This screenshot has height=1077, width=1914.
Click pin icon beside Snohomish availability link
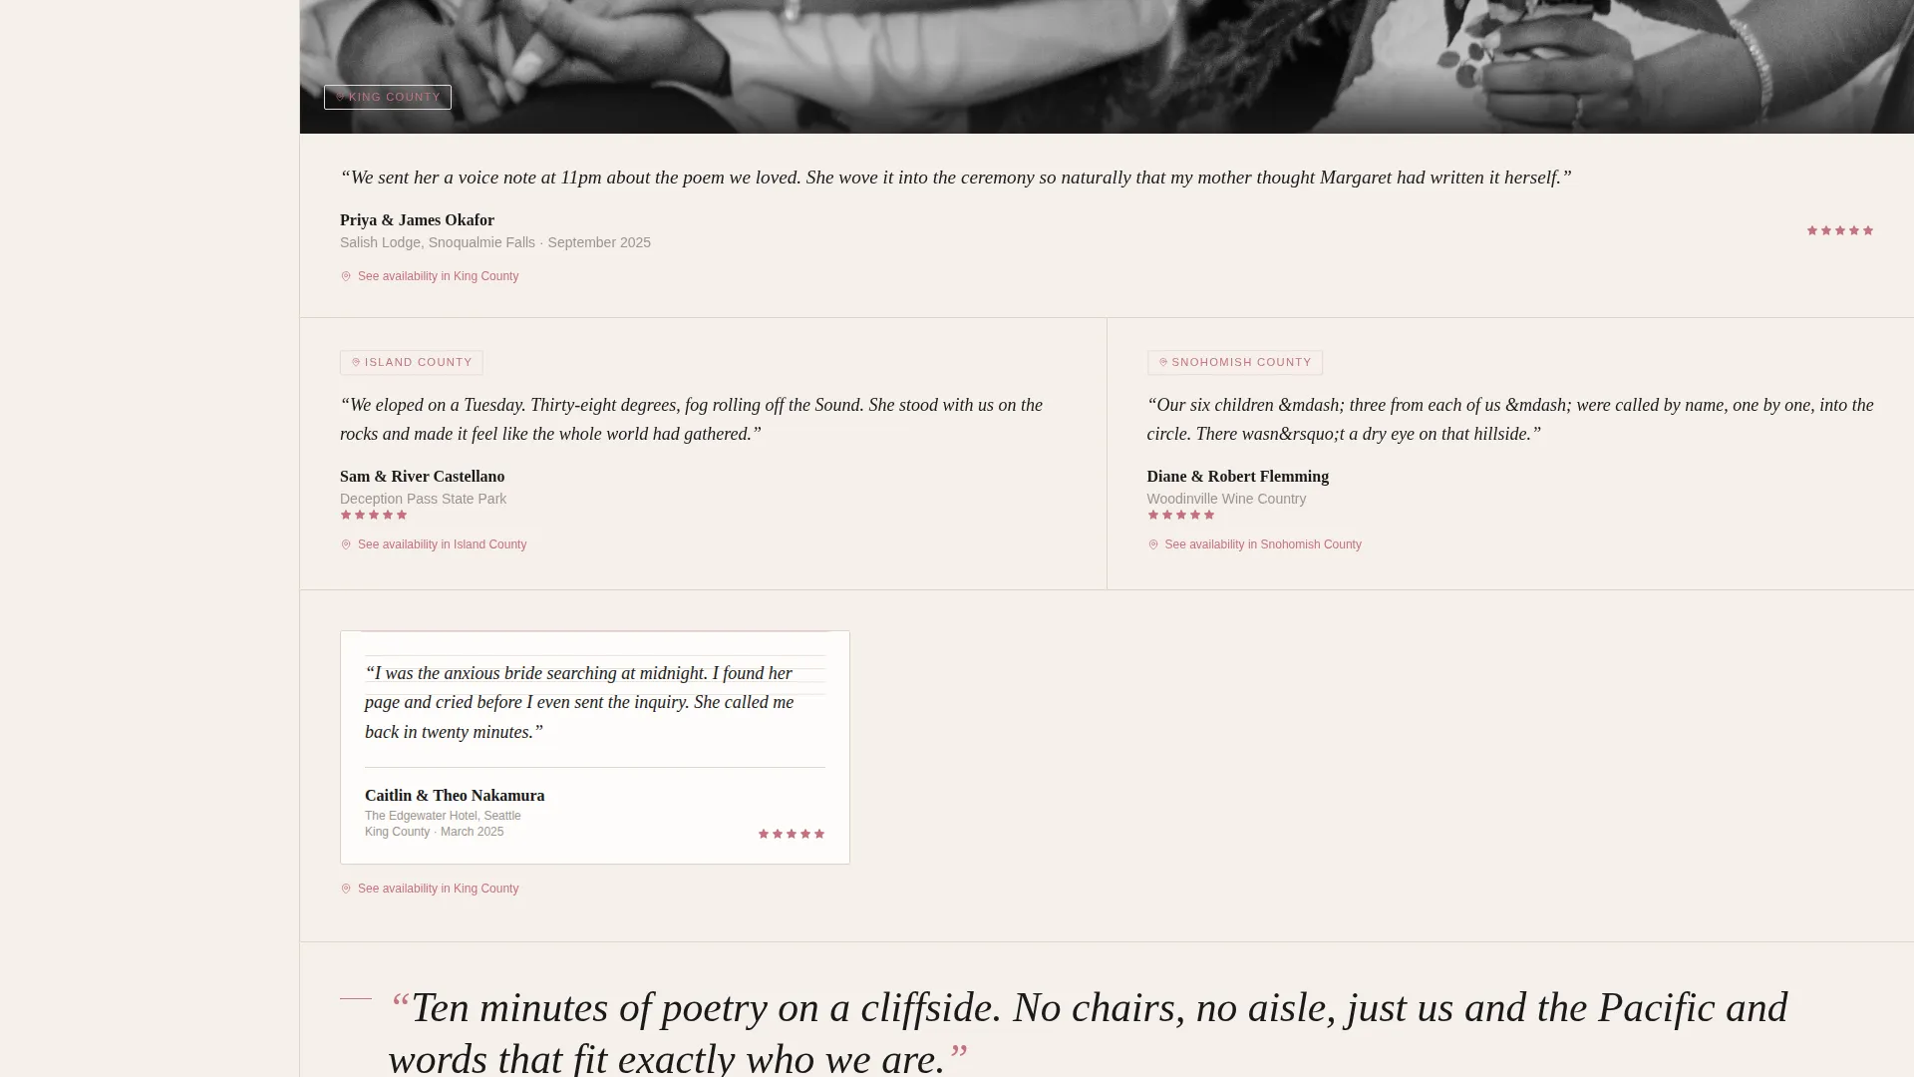point(1153,544)
